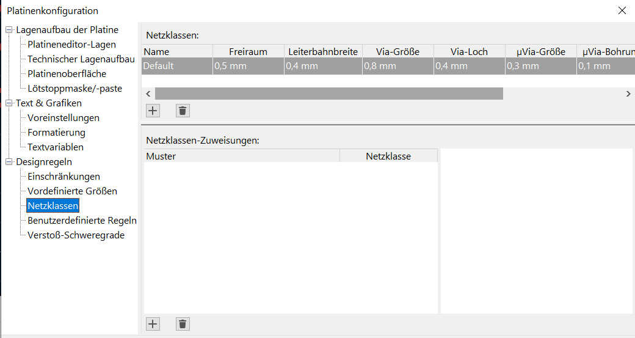The width and height of the screenshot is (635, 338).
Task: Add a net class assignment row
Action: 153,324
